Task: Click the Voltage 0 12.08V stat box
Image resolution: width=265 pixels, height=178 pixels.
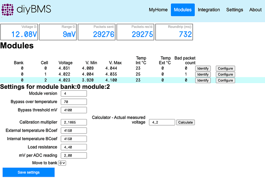Action: coord(19,32)
